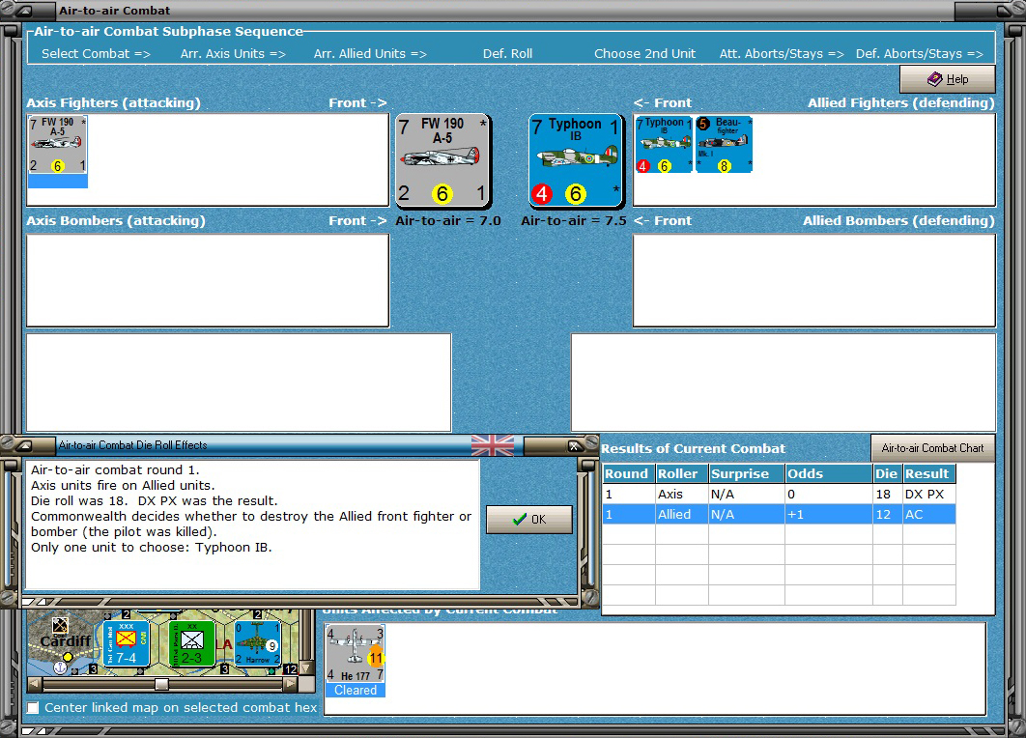
Task: Select small FW 190 A-5 counter in Axis Fighters
Action: (x=58, y=151)
